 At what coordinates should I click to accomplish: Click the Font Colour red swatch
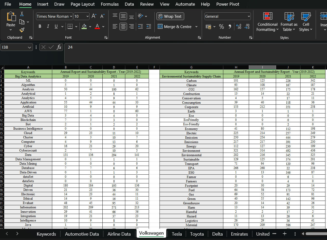pos(97,28)
